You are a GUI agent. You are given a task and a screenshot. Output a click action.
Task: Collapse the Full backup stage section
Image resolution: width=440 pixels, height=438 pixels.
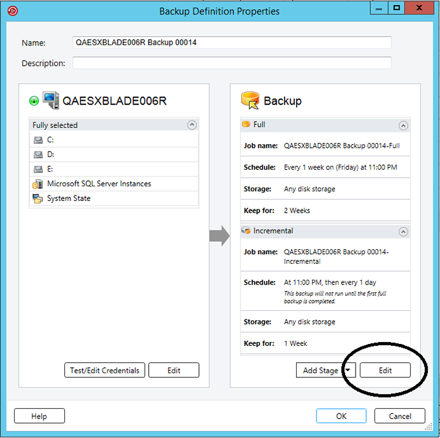[x=403, y=125]
